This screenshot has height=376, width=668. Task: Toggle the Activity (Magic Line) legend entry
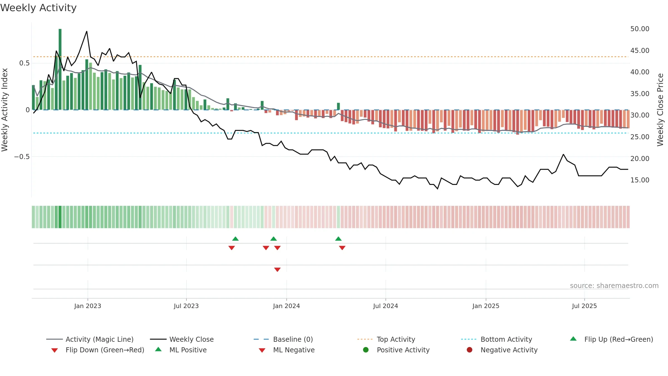pyautogui.click(x=90, y=339)
